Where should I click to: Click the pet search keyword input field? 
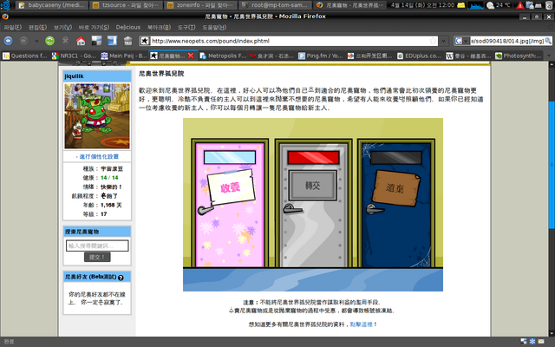tap(97, 246)
